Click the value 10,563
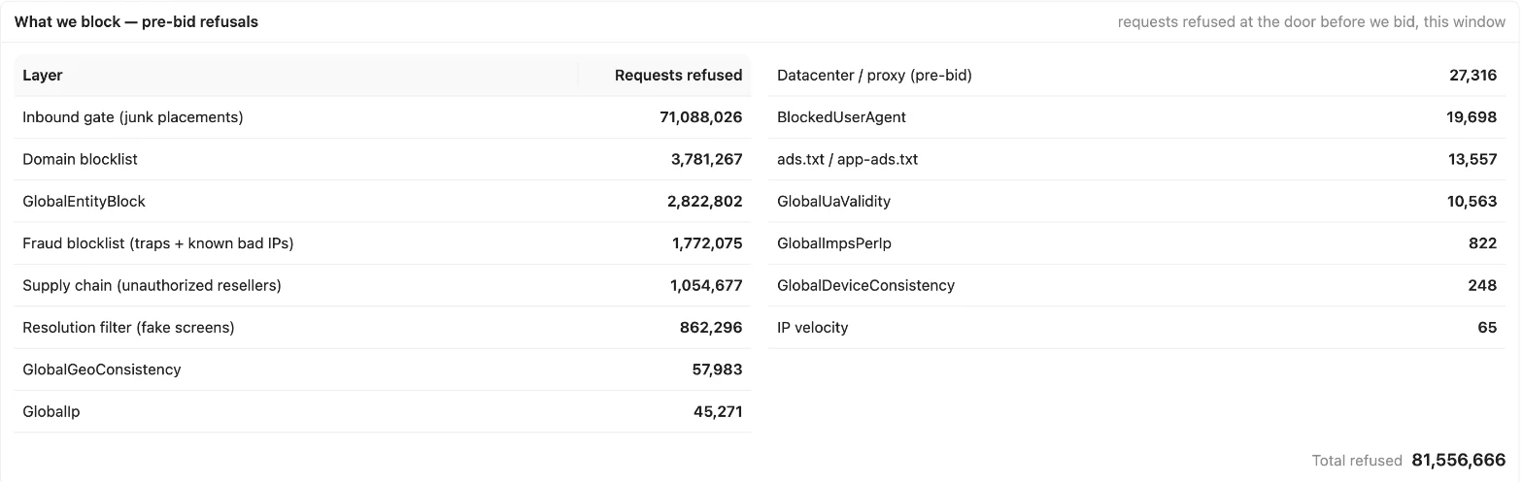Screen dimensions: 1523x482 1472,202
